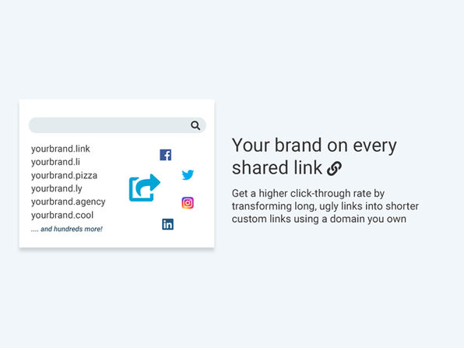The height and width of the screenshot is (348, 464).
Task: Click the Twitter bird icon
Action: (x=188, y=175)
